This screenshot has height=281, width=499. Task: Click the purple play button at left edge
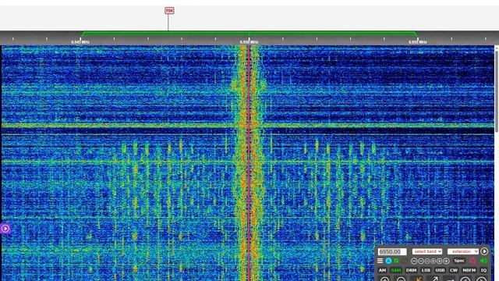pyautogui.click(x=5, y=229)
